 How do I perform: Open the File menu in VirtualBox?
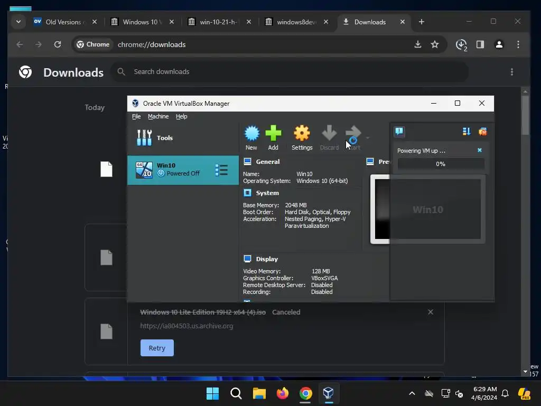point(136,116)
